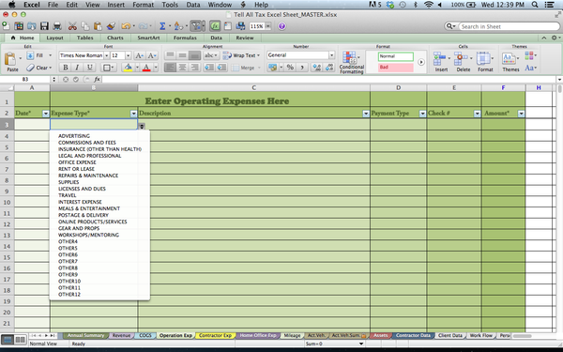The width and height of the screenshot is (563, 352).
Task: Open the Description filter dropdown
Action: (366, 114)
